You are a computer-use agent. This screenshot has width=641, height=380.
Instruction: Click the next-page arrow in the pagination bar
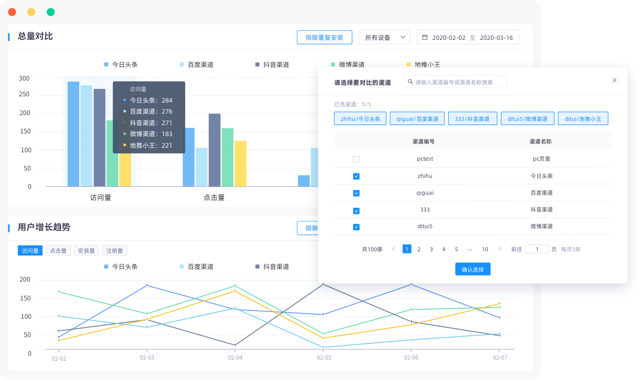500,249
